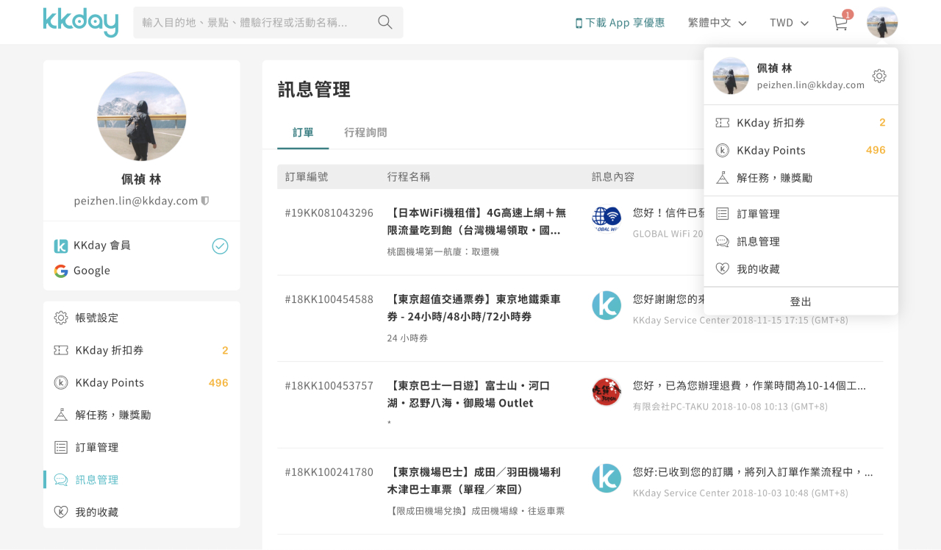This screenshot has height=550, width=941.
Task: Click coupon ticket icon in dropdown menu
Action: (x=723, y=123)
